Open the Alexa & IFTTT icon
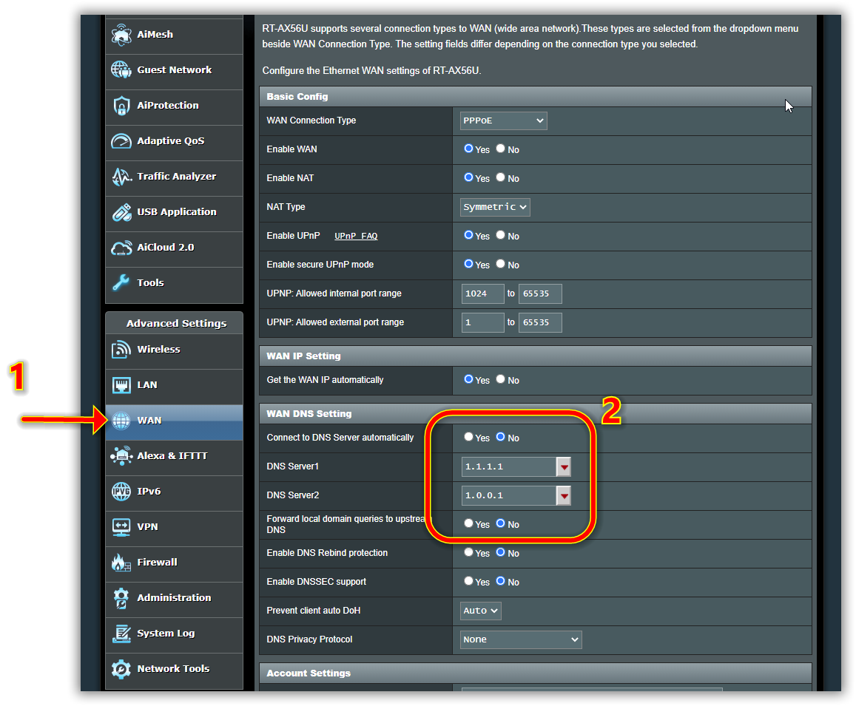Image resolution: width=856 pixels, height=706 pixels. [x=121, y=455]
